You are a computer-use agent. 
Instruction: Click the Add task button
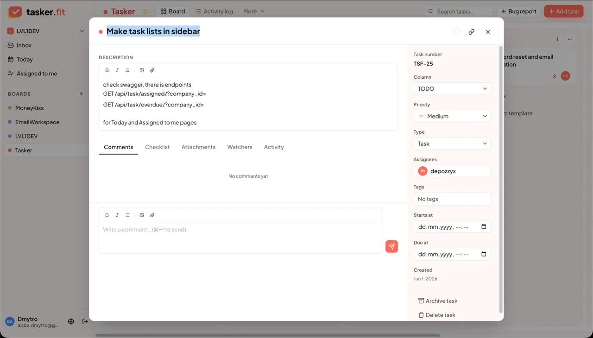(x=564, y=12)
